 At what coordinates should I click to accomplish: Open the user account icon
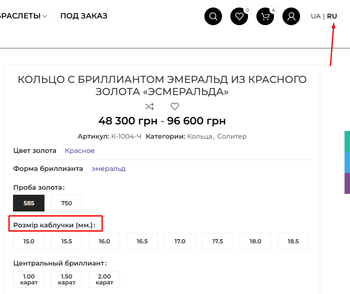(x=291, y=16)
